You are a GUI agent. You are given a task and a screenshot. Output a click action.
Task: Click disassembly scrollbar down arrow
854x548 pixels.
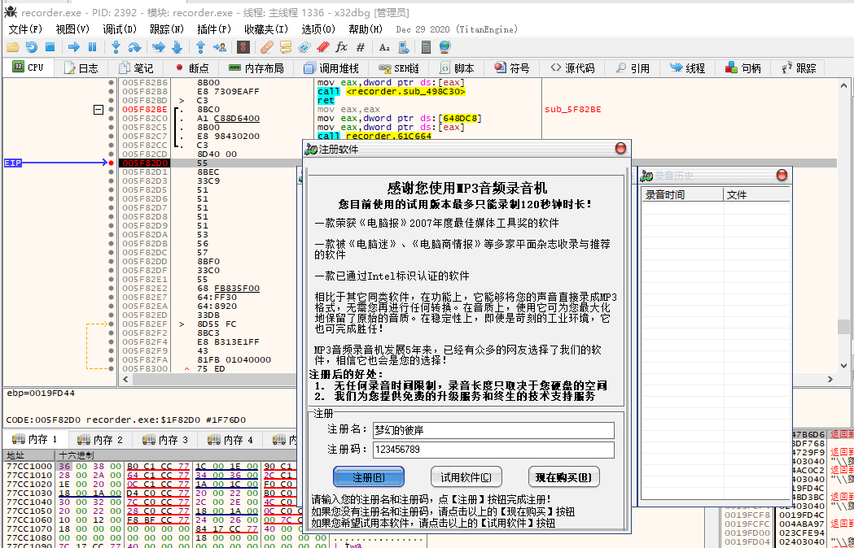[843, 366]
